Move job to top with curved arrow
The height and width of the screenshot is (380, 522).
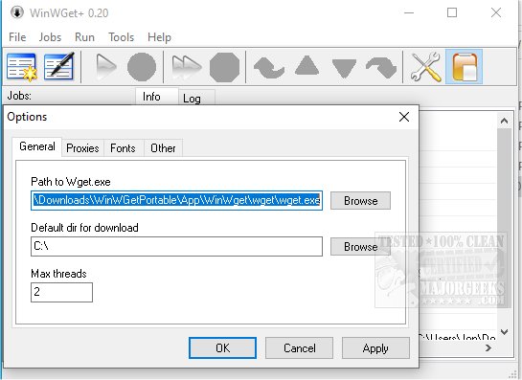(268, 68)
